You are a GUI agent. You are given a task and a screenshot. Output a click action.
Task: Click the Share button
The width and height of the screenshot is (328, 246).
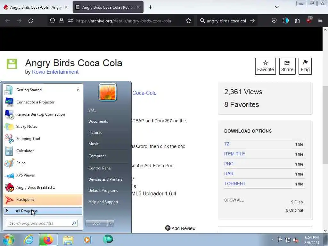pyautogui.click(x=287, y=66)
